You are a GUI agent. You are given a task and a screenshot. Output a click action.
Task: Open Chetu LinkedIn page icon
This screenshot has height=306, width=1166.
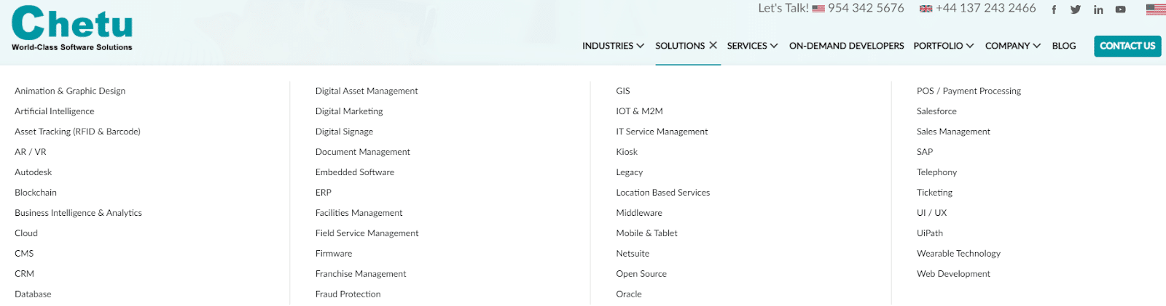pyautogui.click(x=1098, y=9)
